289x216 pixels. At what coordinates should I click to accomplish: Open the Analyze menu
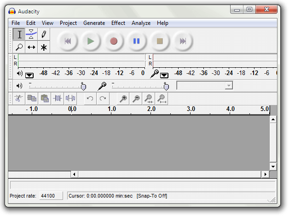click(x=141, y=23)
